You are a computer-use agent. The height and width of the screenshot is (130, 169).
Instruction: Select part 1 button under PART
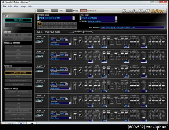(39, 24)
